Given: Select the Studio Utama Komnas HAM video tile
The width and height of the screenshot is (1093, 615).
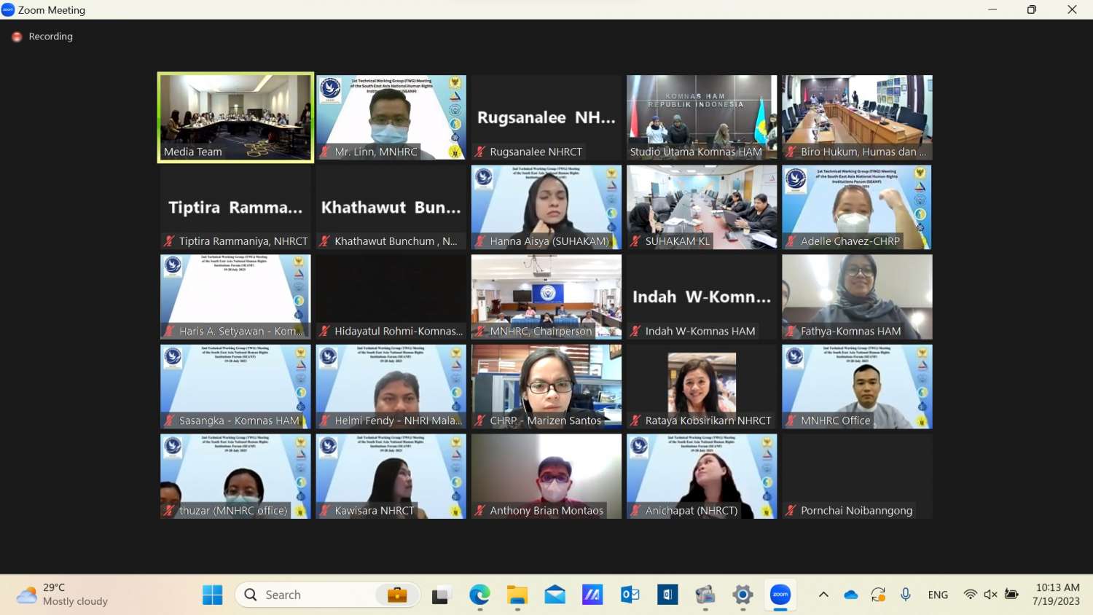Looking at the screenshot, I should (702, 117).
